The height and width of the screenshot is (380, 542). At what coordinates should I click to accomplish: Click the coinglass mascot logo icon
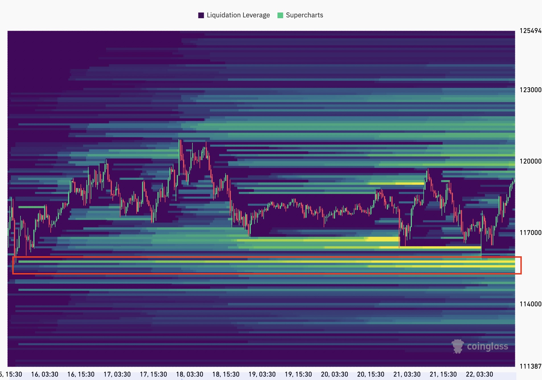[x=457, y=346]
